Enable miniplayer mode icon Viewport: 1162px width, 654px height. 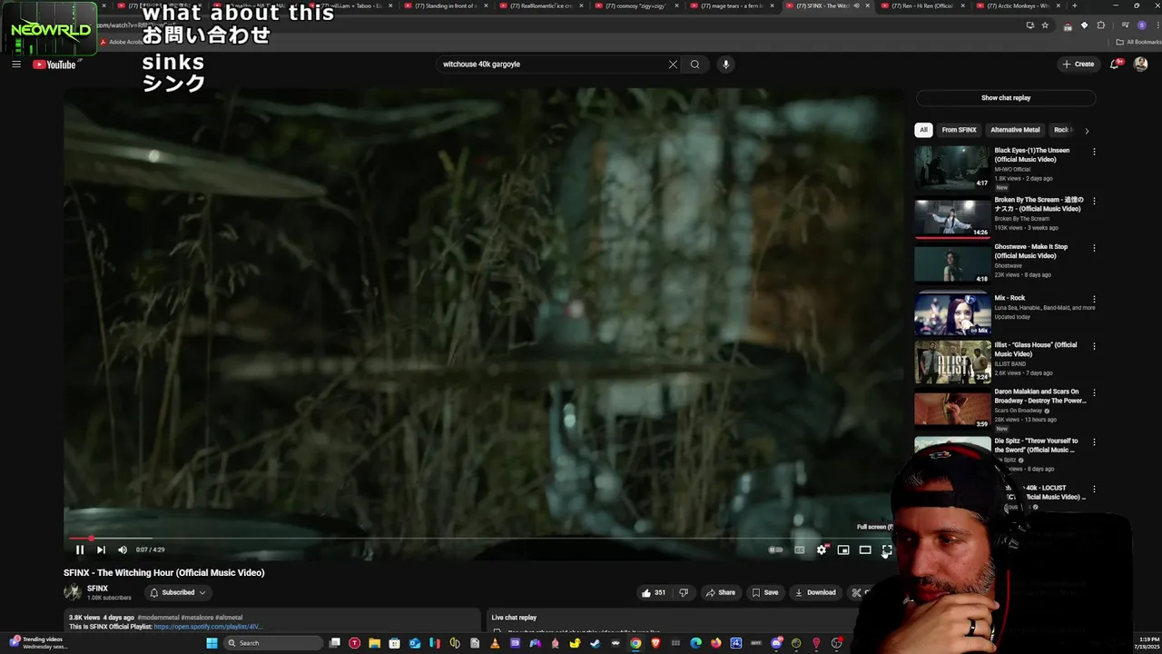coord(843,550)
